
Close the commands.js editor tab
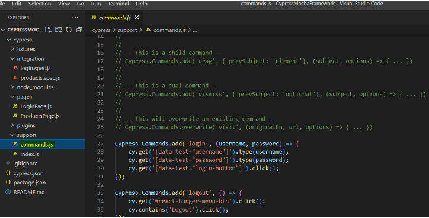pyautogui.click(x=137, y=18)
